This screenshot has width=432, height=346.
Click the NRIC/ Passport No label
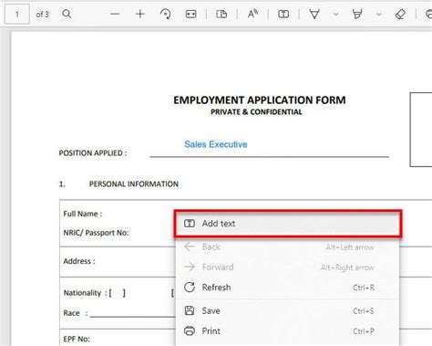tap(96, 233)
